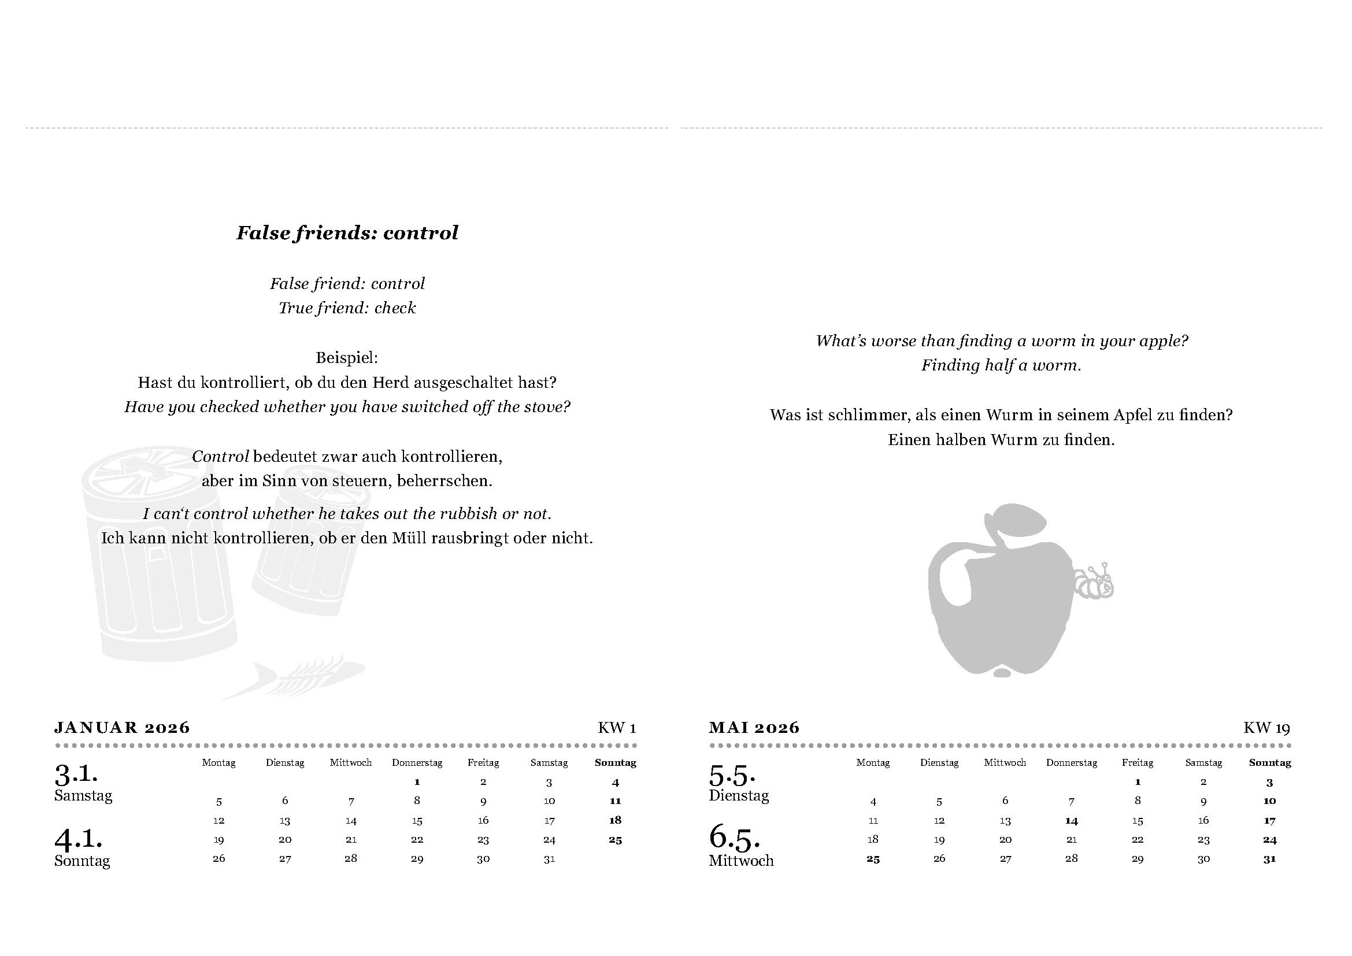Click bold 'Sonntag' header in the May calendar
1352x956 pixels.
click(1270, 763)
